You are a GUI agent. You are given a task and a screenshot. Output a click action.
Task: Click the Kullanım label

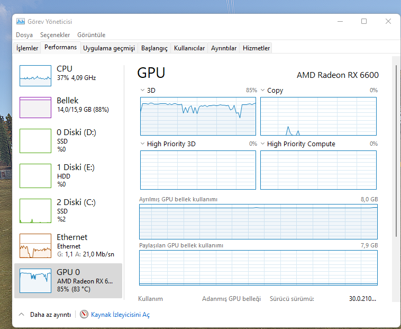pos(150,299)
